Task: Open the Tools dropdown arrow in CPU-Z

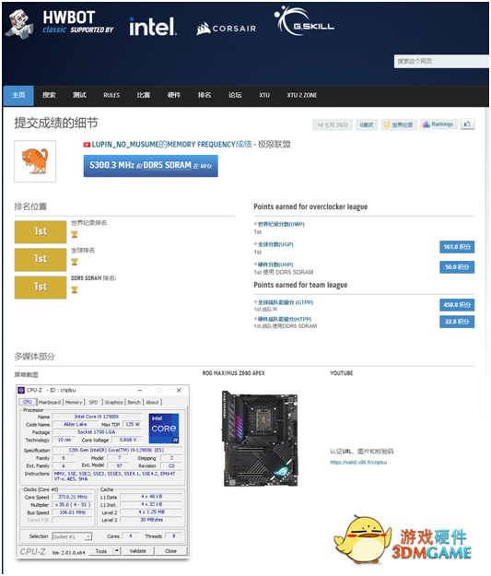Action: 117,551
